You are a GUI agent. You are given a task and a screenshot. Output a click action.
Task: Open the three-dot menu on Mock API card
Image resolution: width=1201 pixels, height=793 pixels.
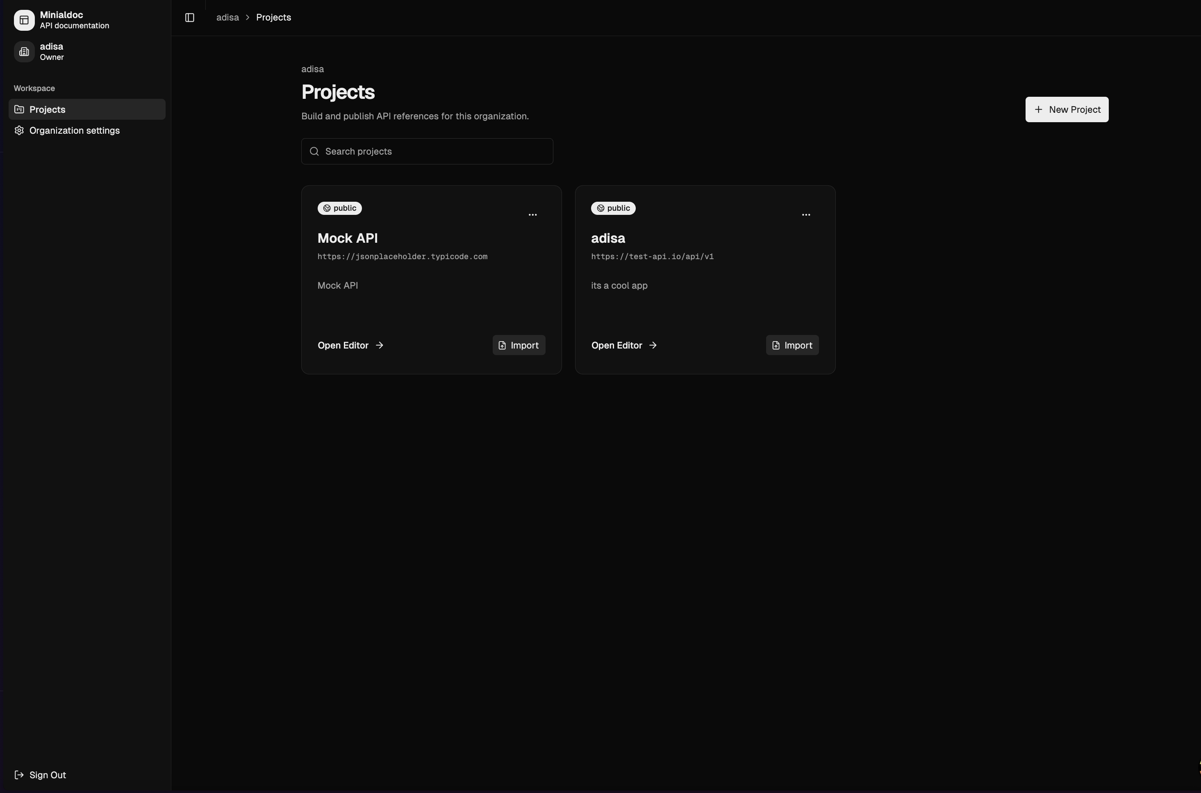[532, 215]
